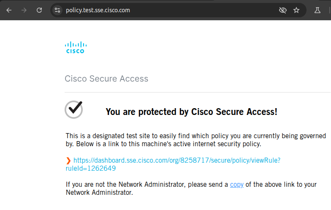Click the "If you are not the Network" sentence
Image resolution: width=331 pixels, height=210 pixels.
pos(127,185)
